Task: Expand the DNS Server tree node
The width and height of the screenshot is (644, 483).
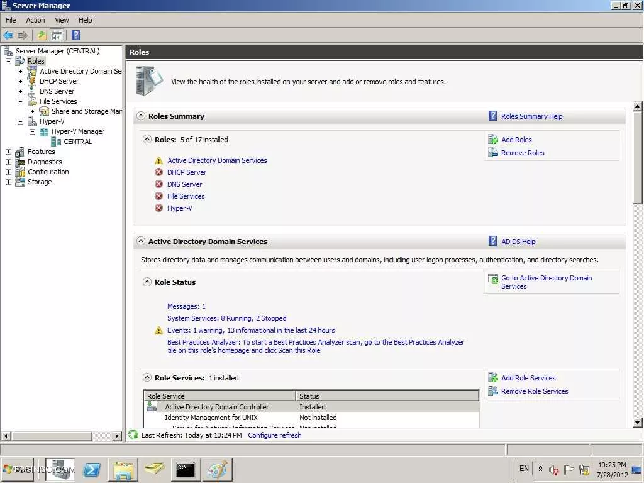Action: click(20, 91)
